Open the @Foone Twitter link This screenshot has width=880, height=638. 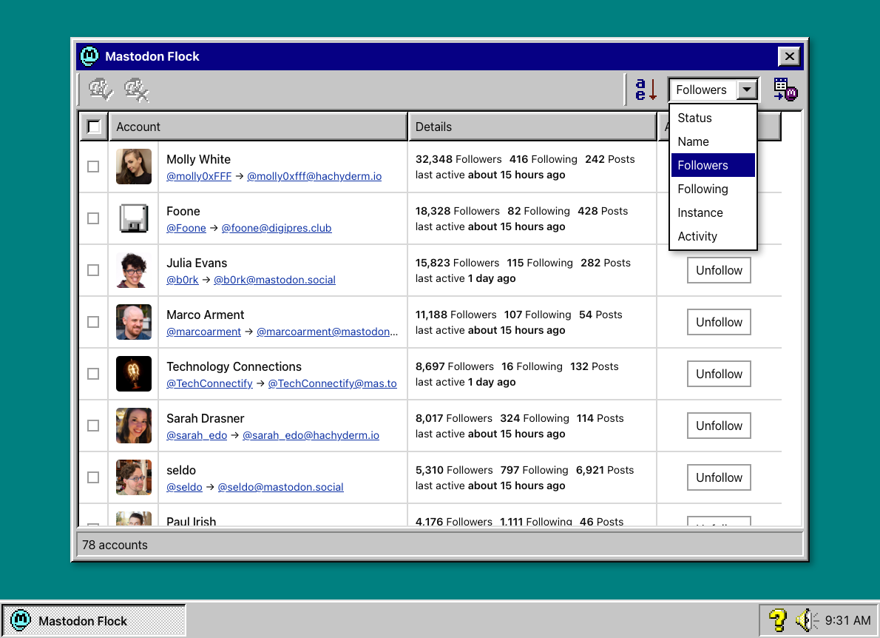click(x=186, y=228)
